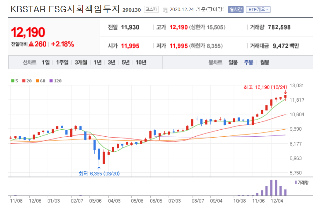Select the 3년 line chart tab
The height and width of the screenshot is (210, 313).
(112, 63)
